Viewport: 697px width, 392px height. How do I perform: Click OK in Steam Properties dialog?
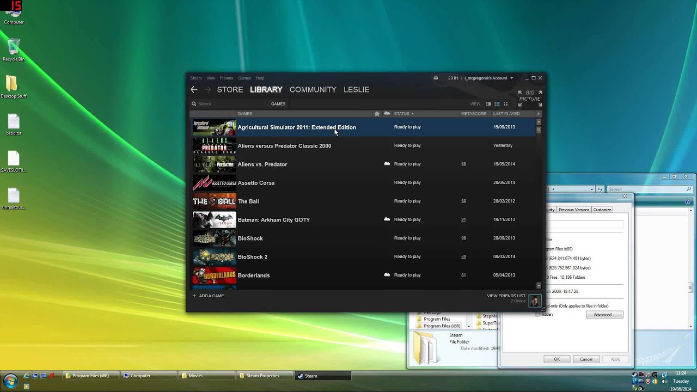click(x=557, y=359)
